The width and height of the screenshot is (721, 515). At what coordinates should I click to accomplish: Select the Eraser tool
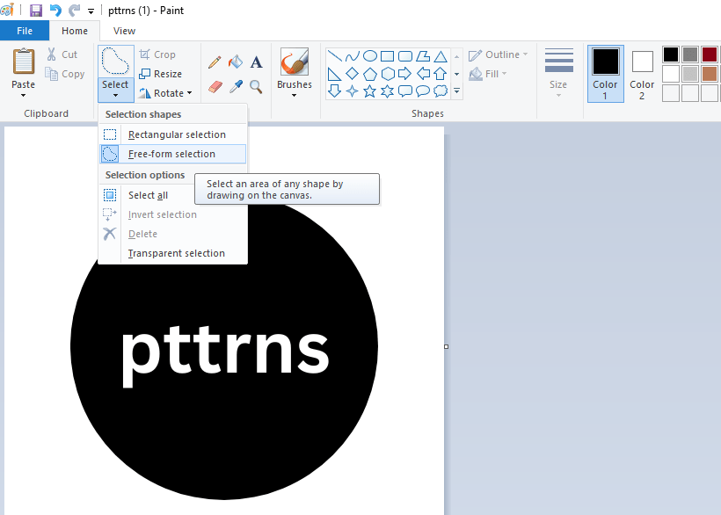pyautogui.click(x=214, y=88)
